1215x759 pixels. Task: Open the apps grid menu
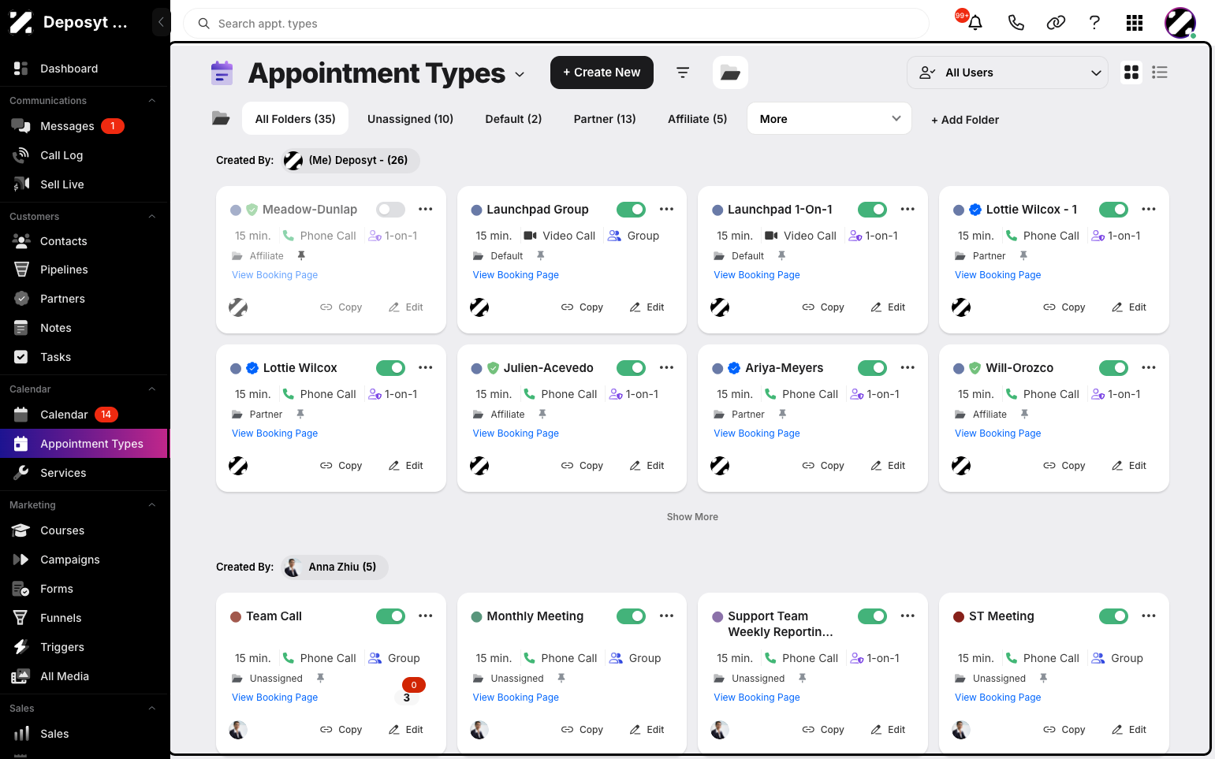(1135, 23)
